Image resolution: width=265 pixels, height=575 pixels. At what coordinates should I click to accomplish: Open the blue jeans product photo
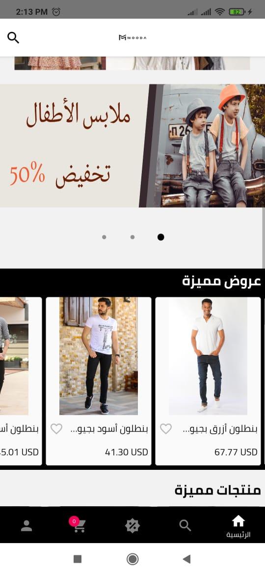(x=208, y=356)
